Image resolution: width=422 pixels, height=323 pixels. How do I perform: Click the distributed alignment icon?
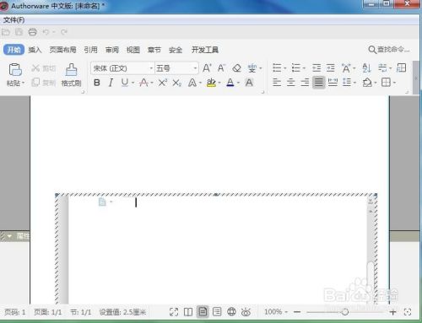[x=333, y=83]
